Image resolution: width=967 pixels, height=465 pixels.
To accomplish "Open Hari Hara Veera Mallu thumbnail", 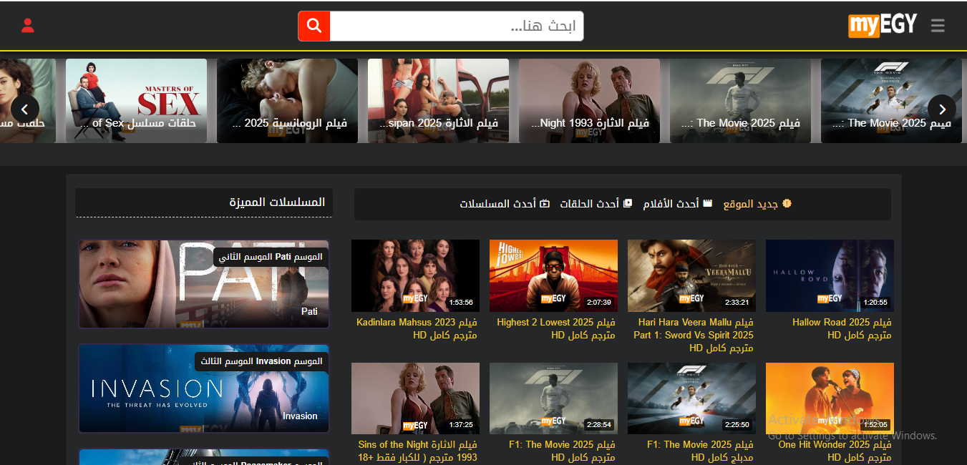I will click(x=691, y=275).
